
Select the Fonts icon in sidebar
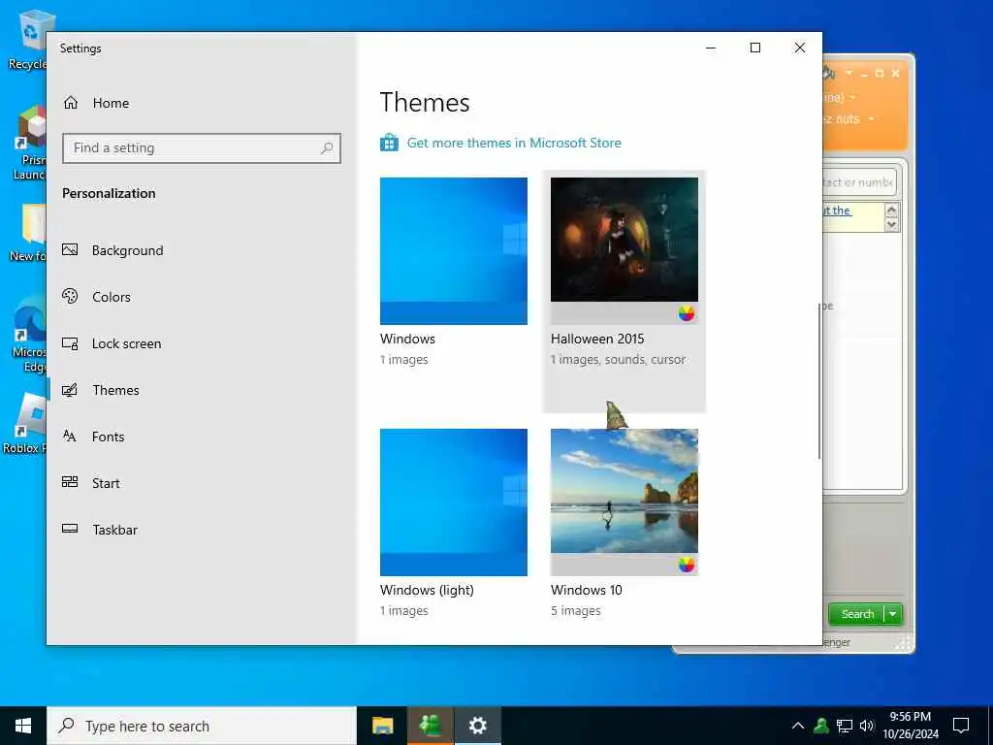70,437
